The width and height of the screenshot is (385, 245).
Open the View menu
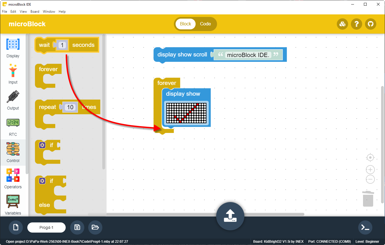click(x=23, y=12)
